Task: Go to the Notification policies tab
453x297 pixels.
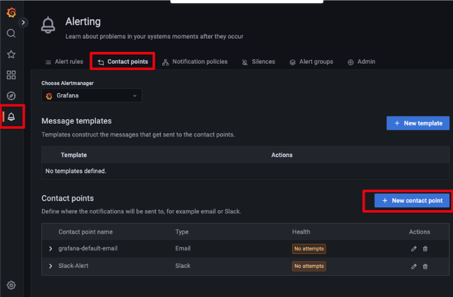Action: 195,62
